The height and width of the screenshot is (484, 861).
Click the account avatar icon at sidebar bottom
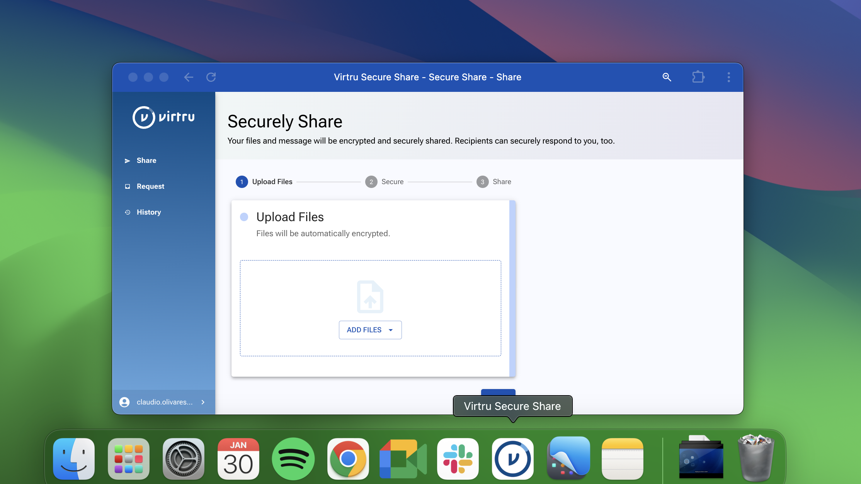(124, 402)
